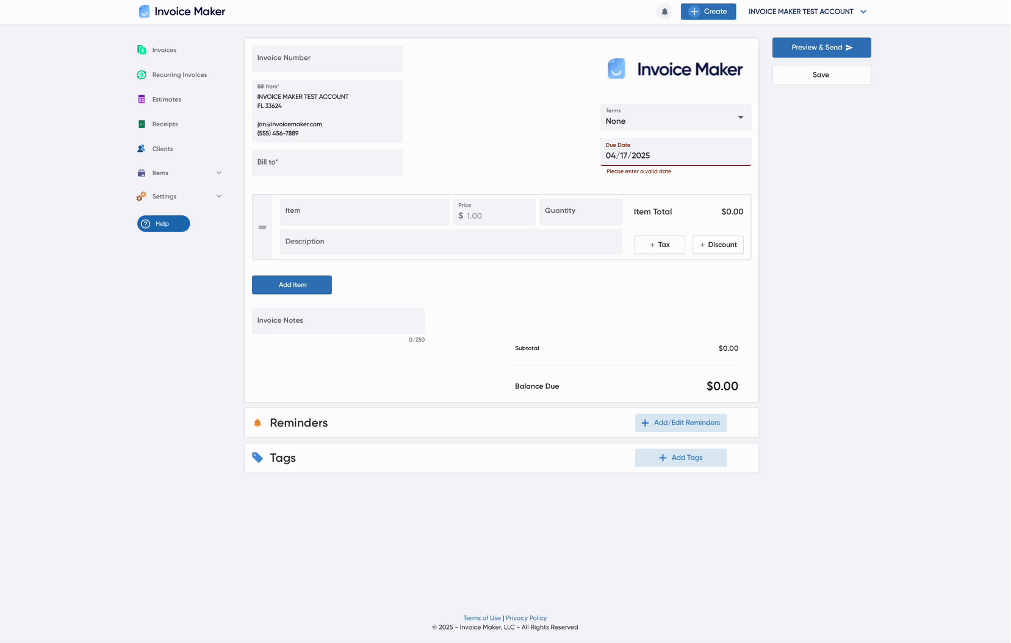Click the Invoice Notes field
The image size is (1011, 643).
click(x=338, y=321)
